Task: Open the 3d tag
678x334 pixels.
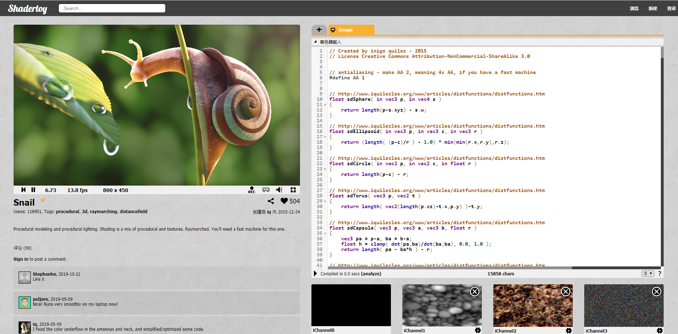Action: click(84, 212)
